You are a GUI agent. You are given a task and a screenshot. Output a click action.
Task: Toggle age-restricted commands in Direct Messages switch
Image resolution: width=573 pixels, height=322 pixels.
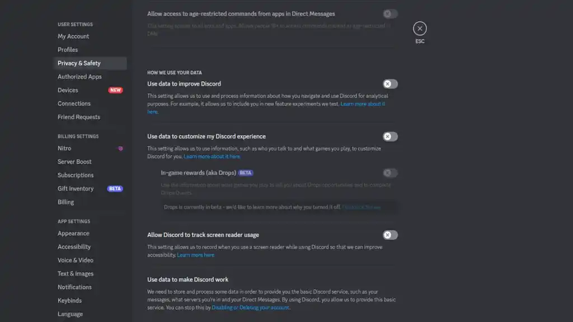point(390,14)
